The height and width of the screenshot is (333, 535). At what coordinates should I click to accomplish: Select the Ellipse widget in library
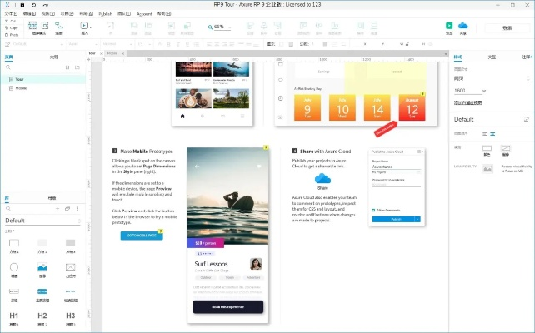tap(14, 268)
